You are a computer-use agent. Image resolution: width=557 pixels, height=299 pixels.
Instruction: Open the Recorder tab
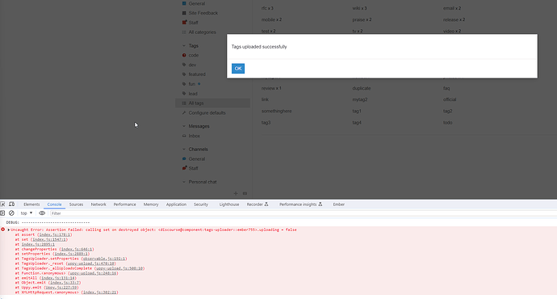coord(258,204)
